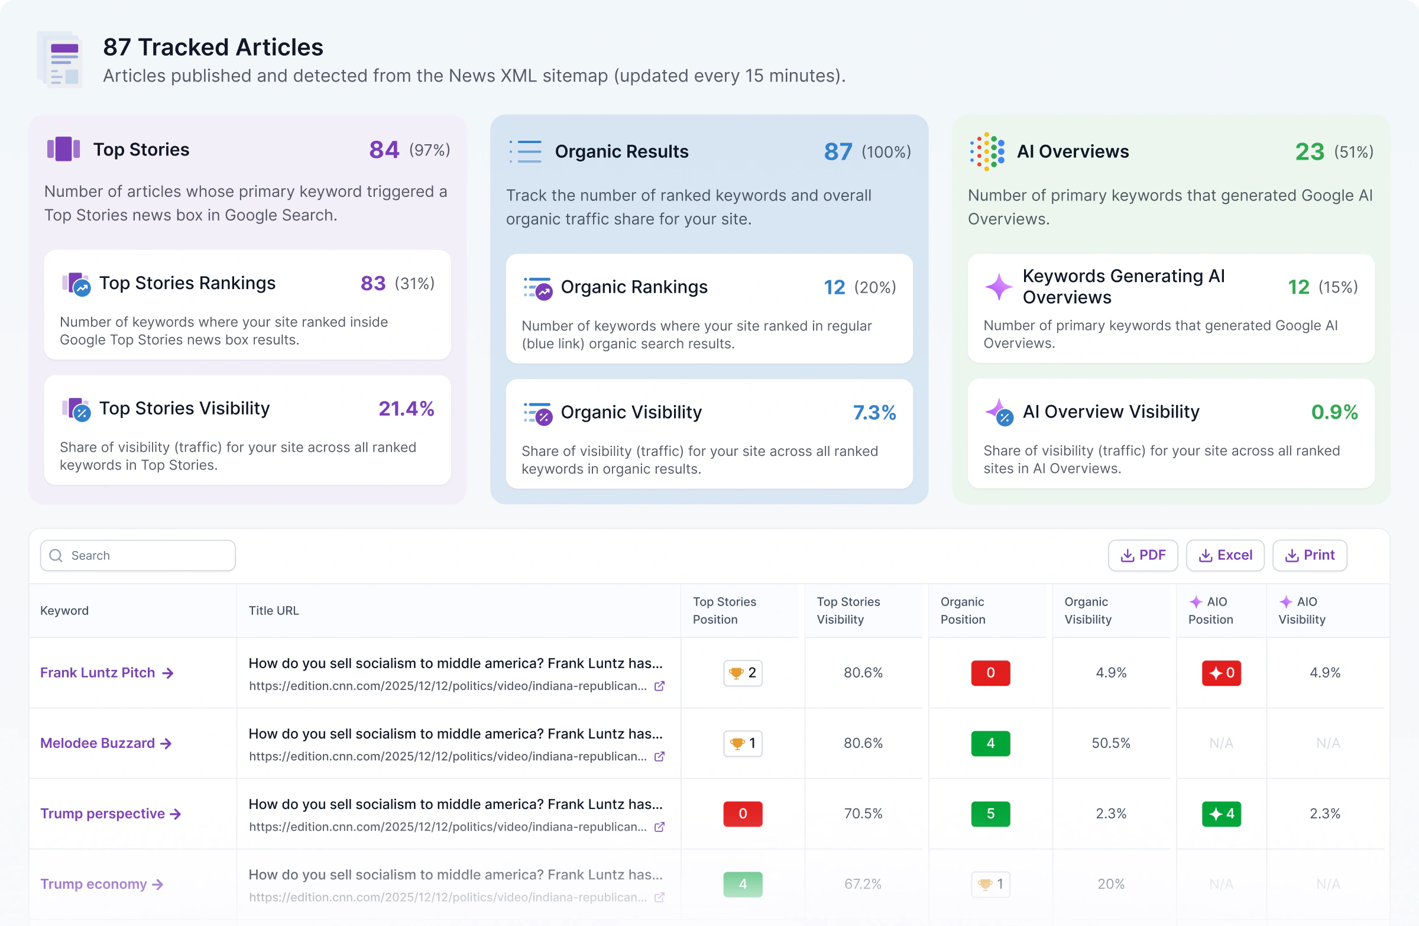The width and height of the screenshot is (1419, 926).
Task: Select the Organic Rankings card
Action: coord(710,309)
